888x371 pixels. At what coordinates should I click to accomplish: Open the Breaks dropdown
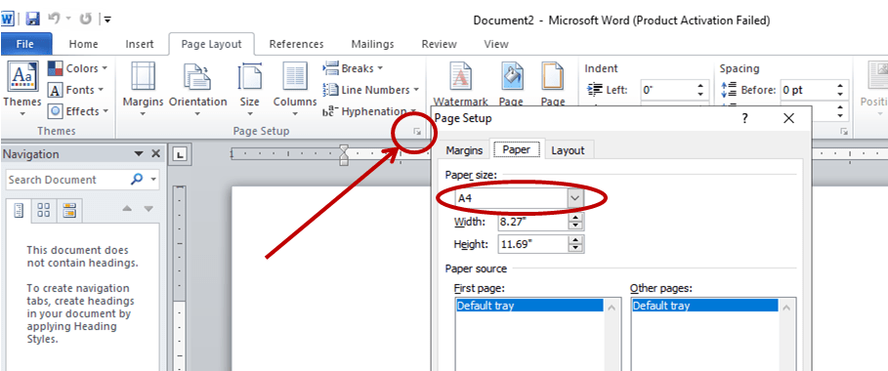353,68
